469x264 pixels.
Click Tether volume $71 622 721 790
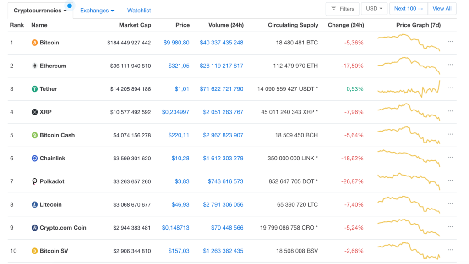pos(221,89)
